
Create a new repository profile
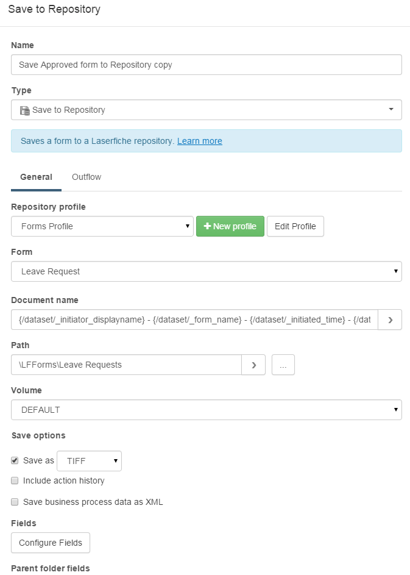tap(230, 226)
